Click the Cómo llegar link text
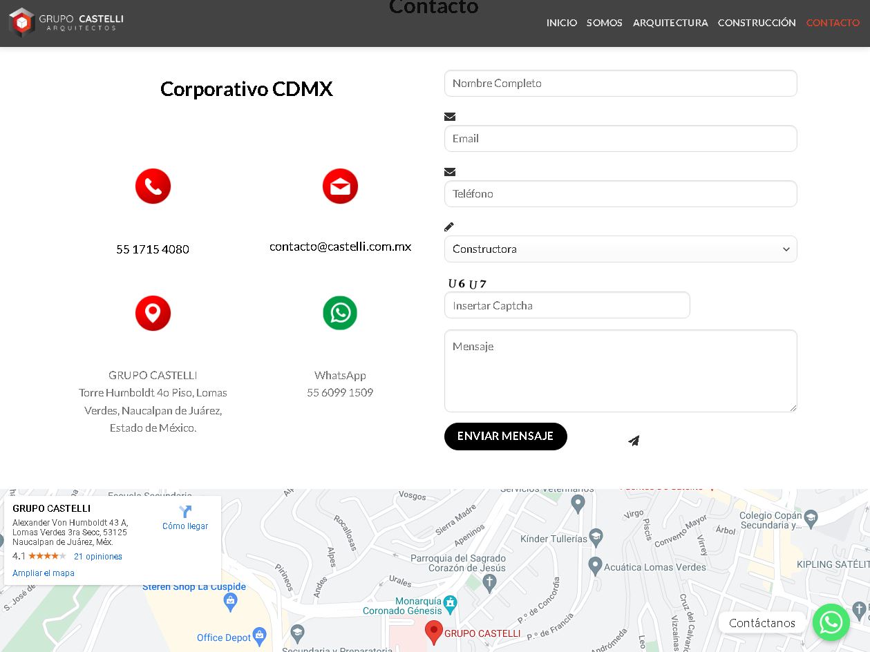The width and height of the screenshot is (870, 652). (185, 526)
